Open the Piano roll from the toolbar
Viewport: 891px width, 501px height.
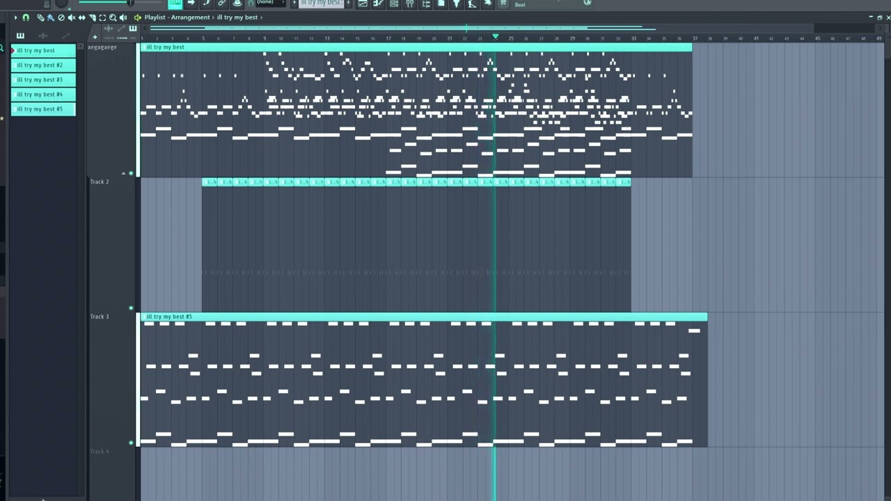[378, 3]
